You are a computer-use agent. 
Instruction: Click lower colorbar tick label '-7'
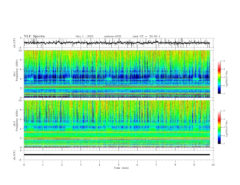coord(223,144)
